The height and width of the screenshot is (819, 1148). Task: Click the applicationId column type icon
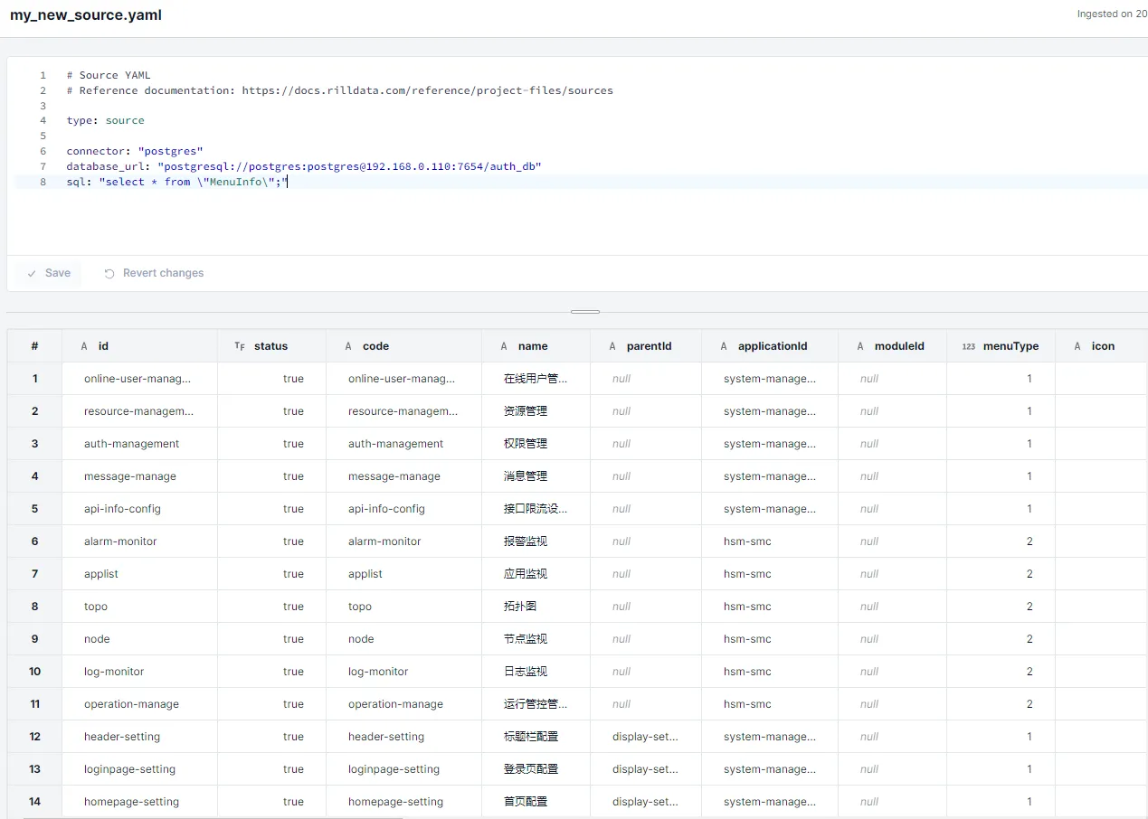(724, 346)
